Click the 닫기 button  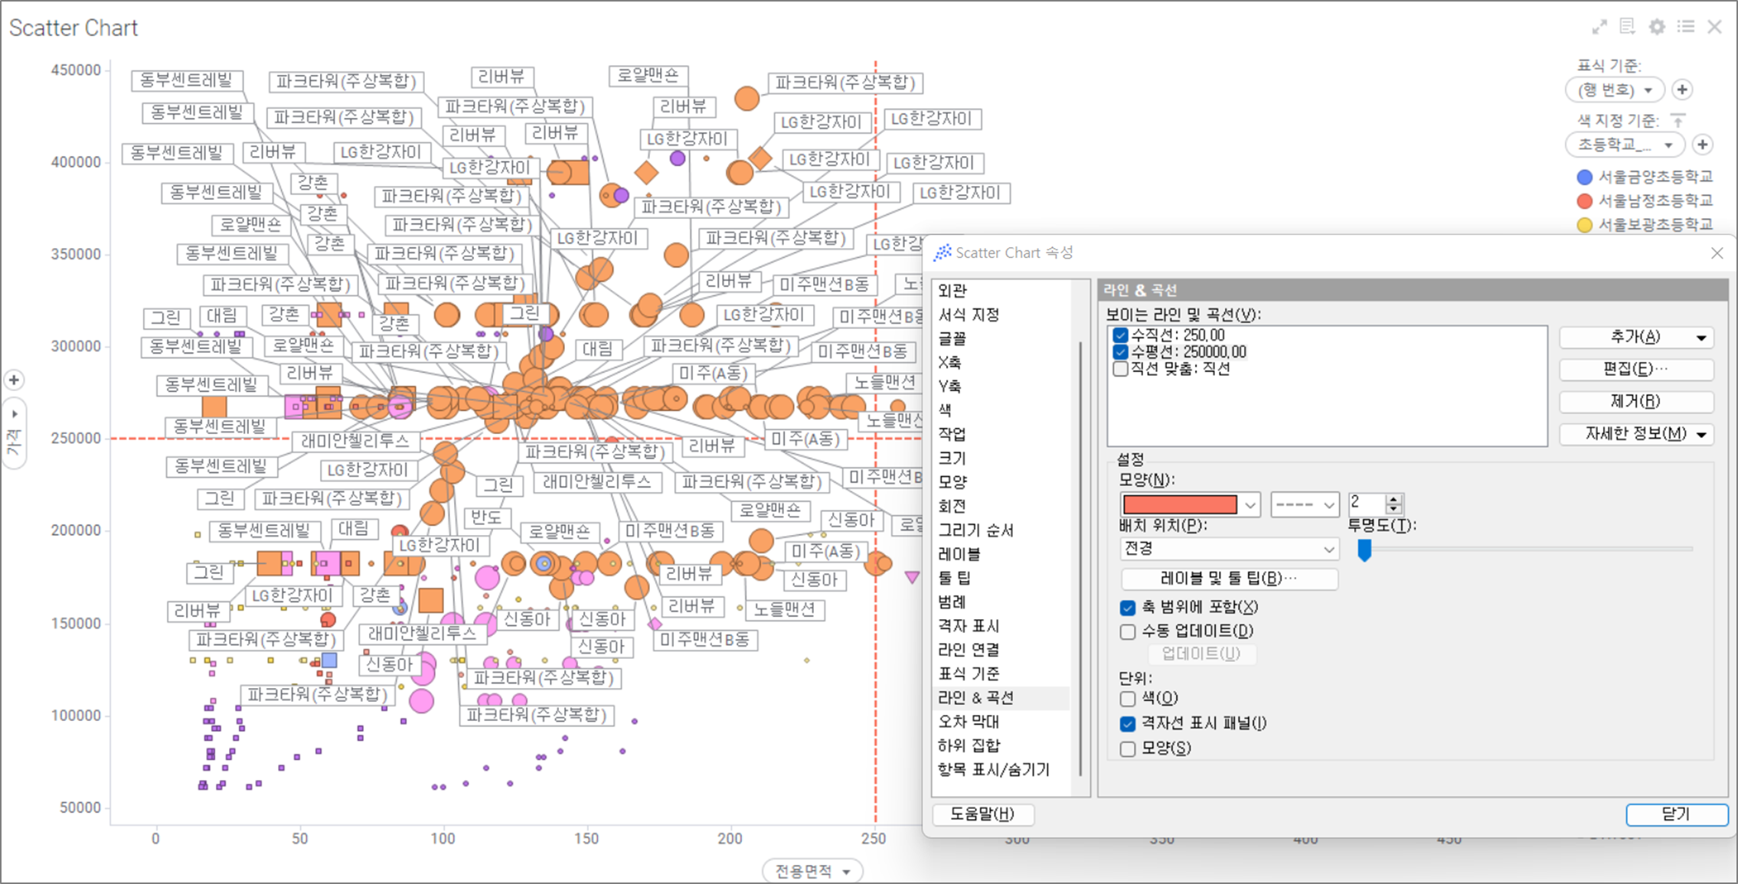pos(1676,814)
